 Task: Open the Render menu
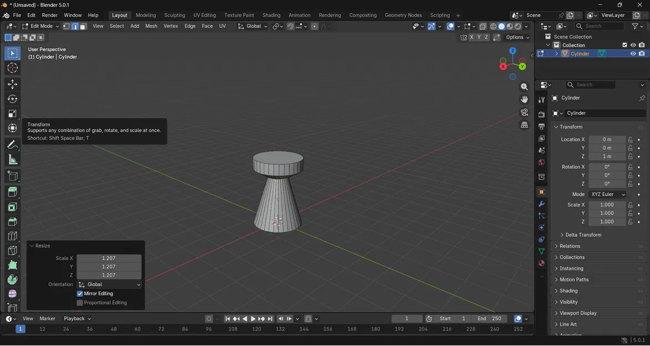pos(49,15)
